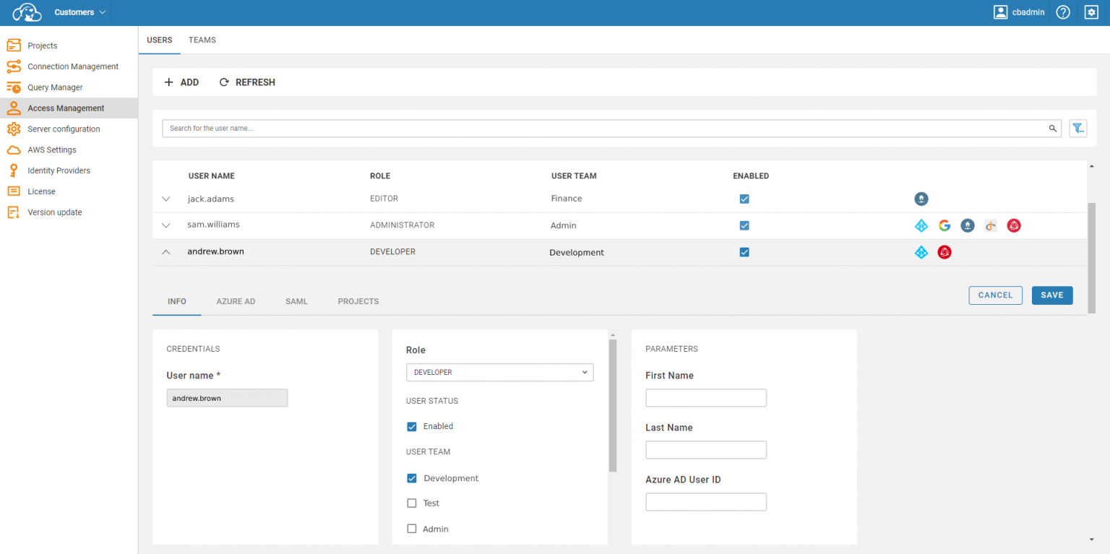This screenshot has height=554, width=1110.
Task: Toggle the Enabled user status checkbox
Action: [x=412, y=426]
